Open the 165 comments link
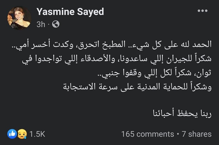 (148, 134)
